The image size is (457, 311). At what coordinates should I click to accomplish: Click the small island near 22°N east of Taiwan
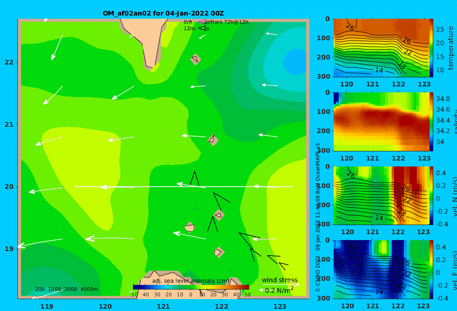coord(196,59)
